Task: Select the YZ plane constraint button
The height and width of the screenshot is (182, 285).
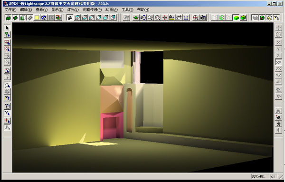Action: (x=278, y=76)
